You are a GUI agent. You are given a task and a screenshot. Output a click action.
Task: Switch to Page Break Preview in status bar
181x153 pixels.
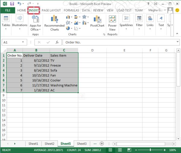coord(129,150)
